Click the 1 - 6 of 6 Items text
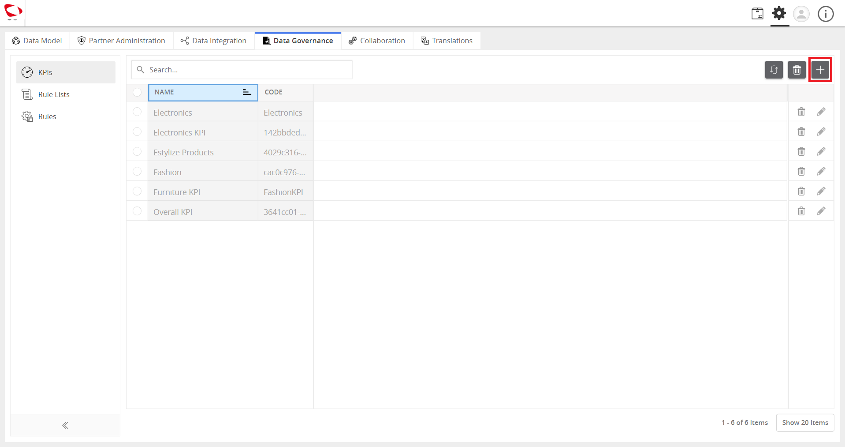 [744, 423]
